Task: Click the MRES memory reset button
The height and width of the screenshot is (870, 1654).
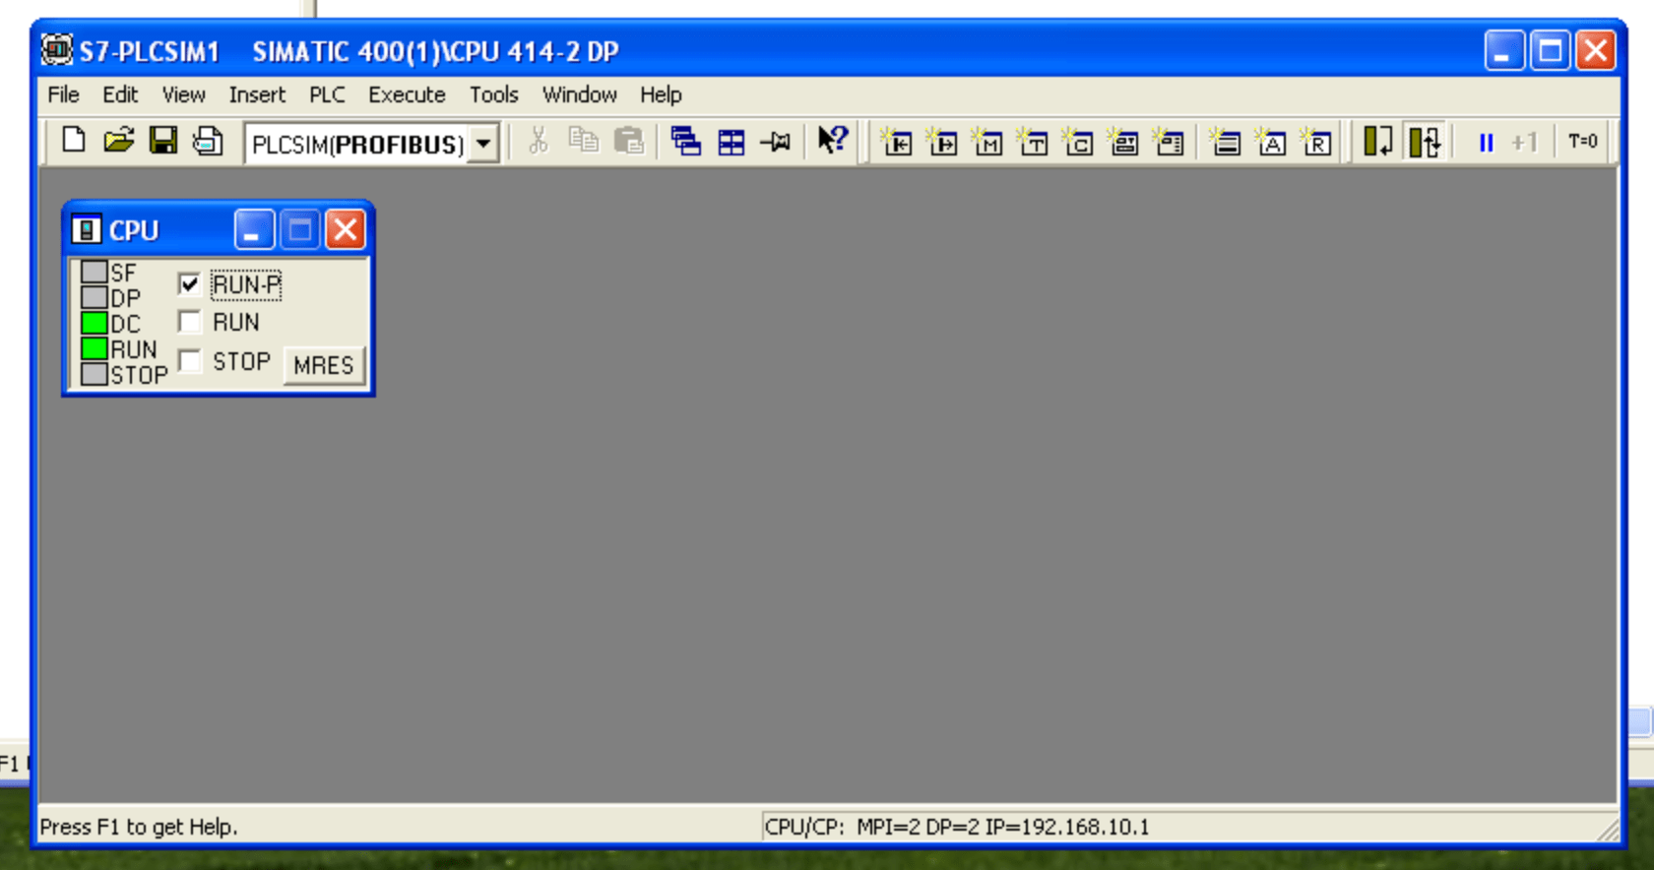Action: tap(324, 365)
